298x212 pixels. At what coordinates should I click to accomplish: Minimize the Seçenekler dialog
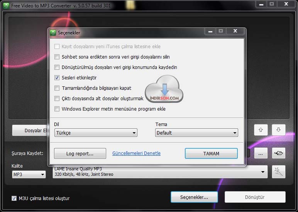[210, 31]
